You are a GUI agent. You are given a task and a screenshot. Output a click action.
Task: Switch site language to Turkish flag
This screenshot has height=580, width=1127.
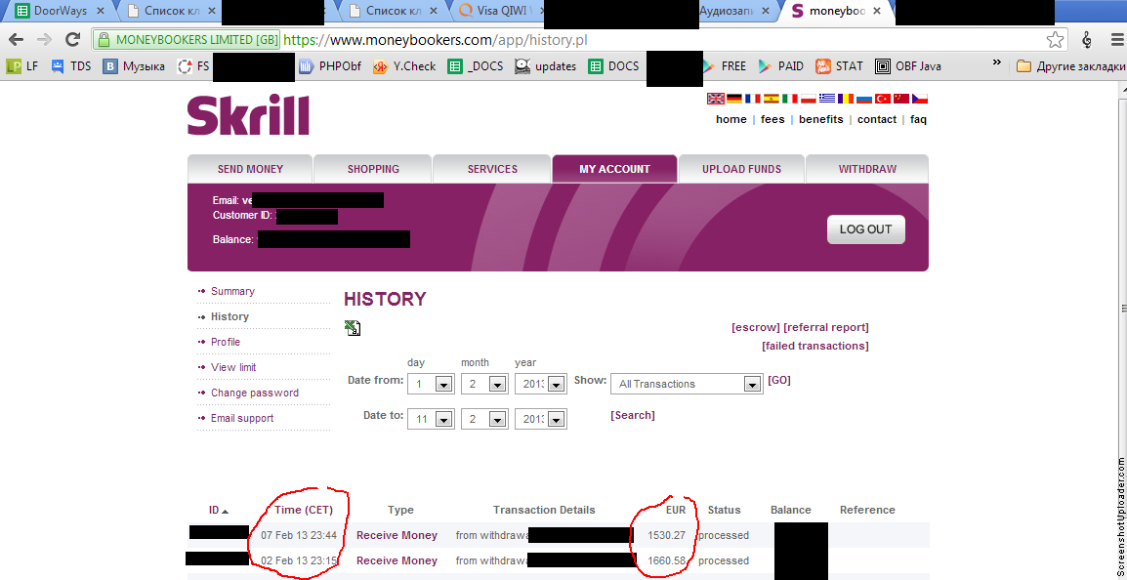tap(883, 99)
